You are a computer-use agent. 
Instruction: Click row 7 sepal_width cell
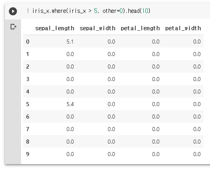(111, 129)
